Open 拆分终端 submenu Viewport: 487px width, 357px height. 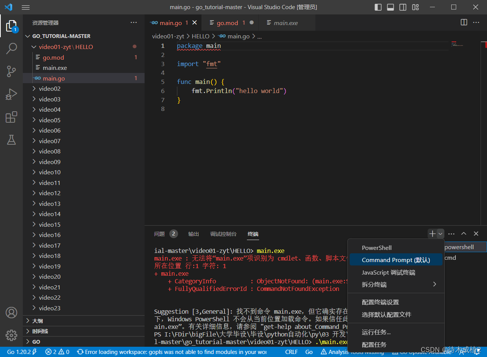(396, 284)
